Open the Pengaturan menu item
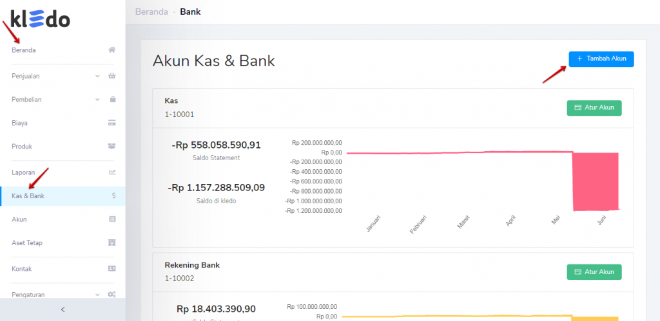 [x=28, y=295]
